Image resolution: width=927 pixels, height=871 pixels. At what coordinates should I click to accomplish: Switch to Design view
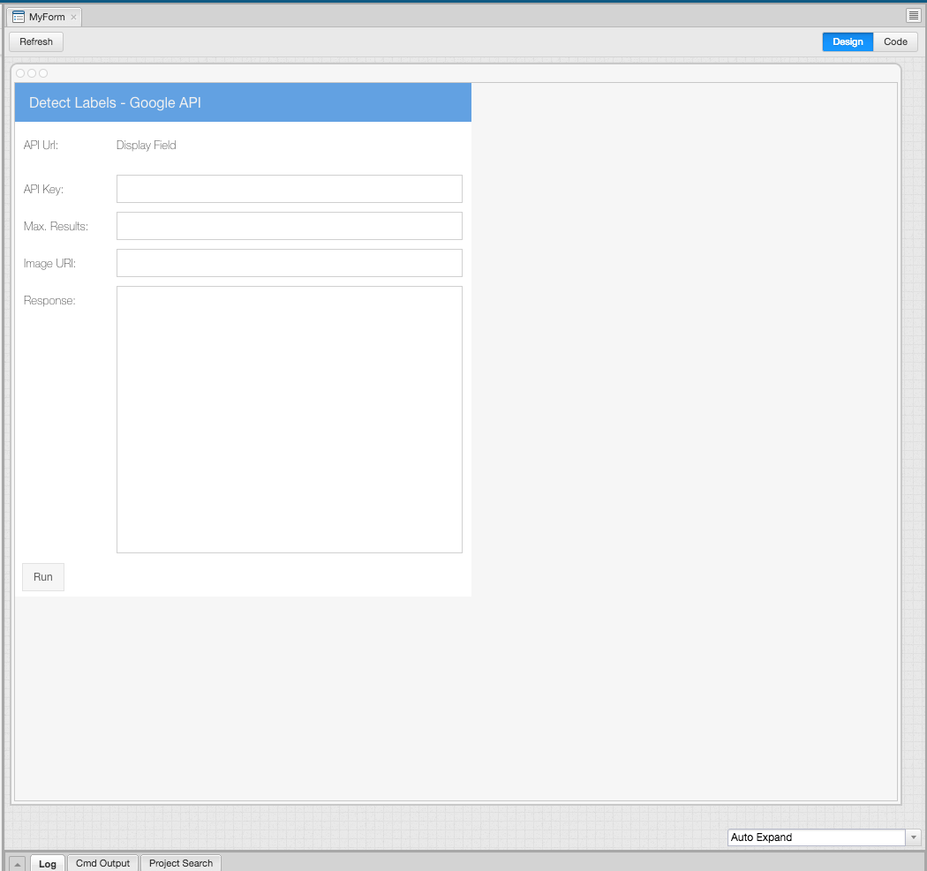[x=848, y=42]
